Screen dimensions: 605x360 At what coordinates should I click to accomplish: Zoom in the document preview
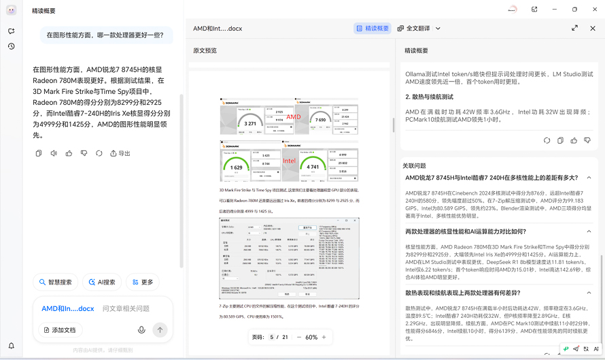(324, 338)
